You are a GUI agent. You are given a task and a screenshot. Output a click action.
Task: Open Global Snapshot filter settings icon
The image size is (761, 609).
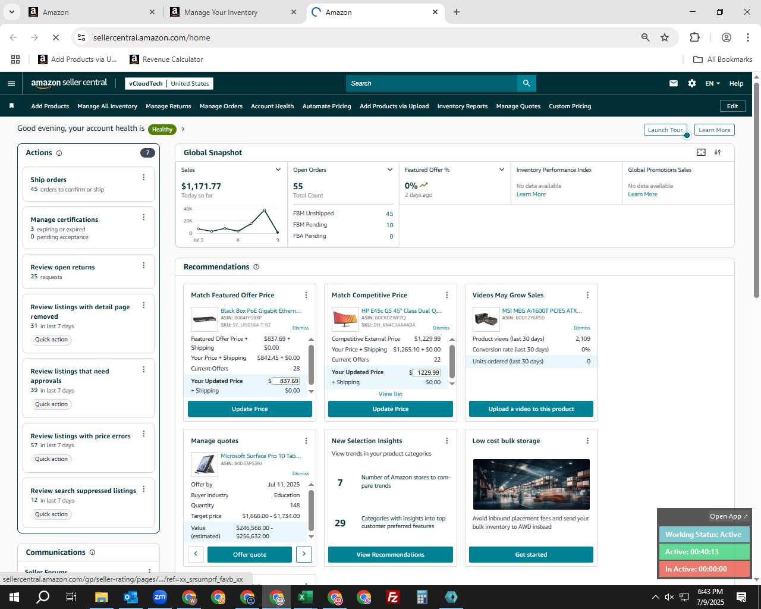(718, 152)
